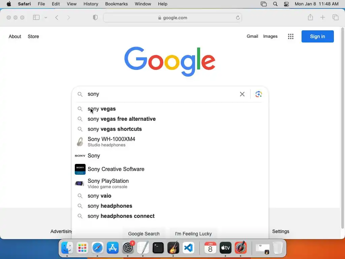This screenshot has height=259, width=345.
Task: Go forward to next page
Action: tap(68, 18)
